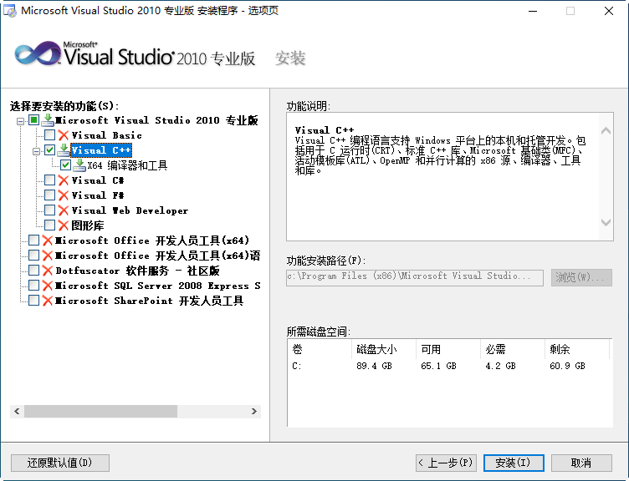This screenshot has height=481, width=629.
Task: Click the red X icon beside Visual C#
Action: 64,180
